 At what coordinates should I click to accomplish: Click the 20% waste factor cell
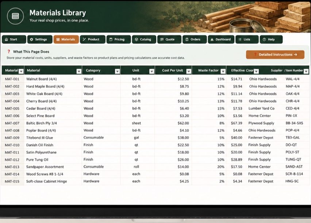click(209, 167)
